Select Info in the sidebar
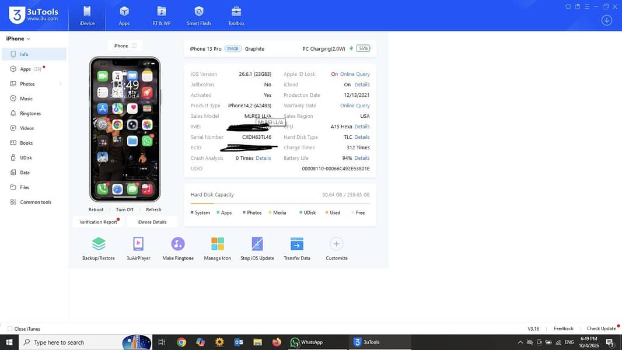The width and height of the screenshot is (622, 350). tap(34, 54)
